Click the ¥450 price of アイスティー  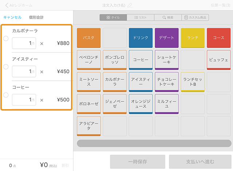[x=63, y=71]
